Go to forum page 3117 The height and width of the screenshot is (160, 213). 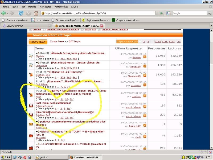(x=171, y=42)
